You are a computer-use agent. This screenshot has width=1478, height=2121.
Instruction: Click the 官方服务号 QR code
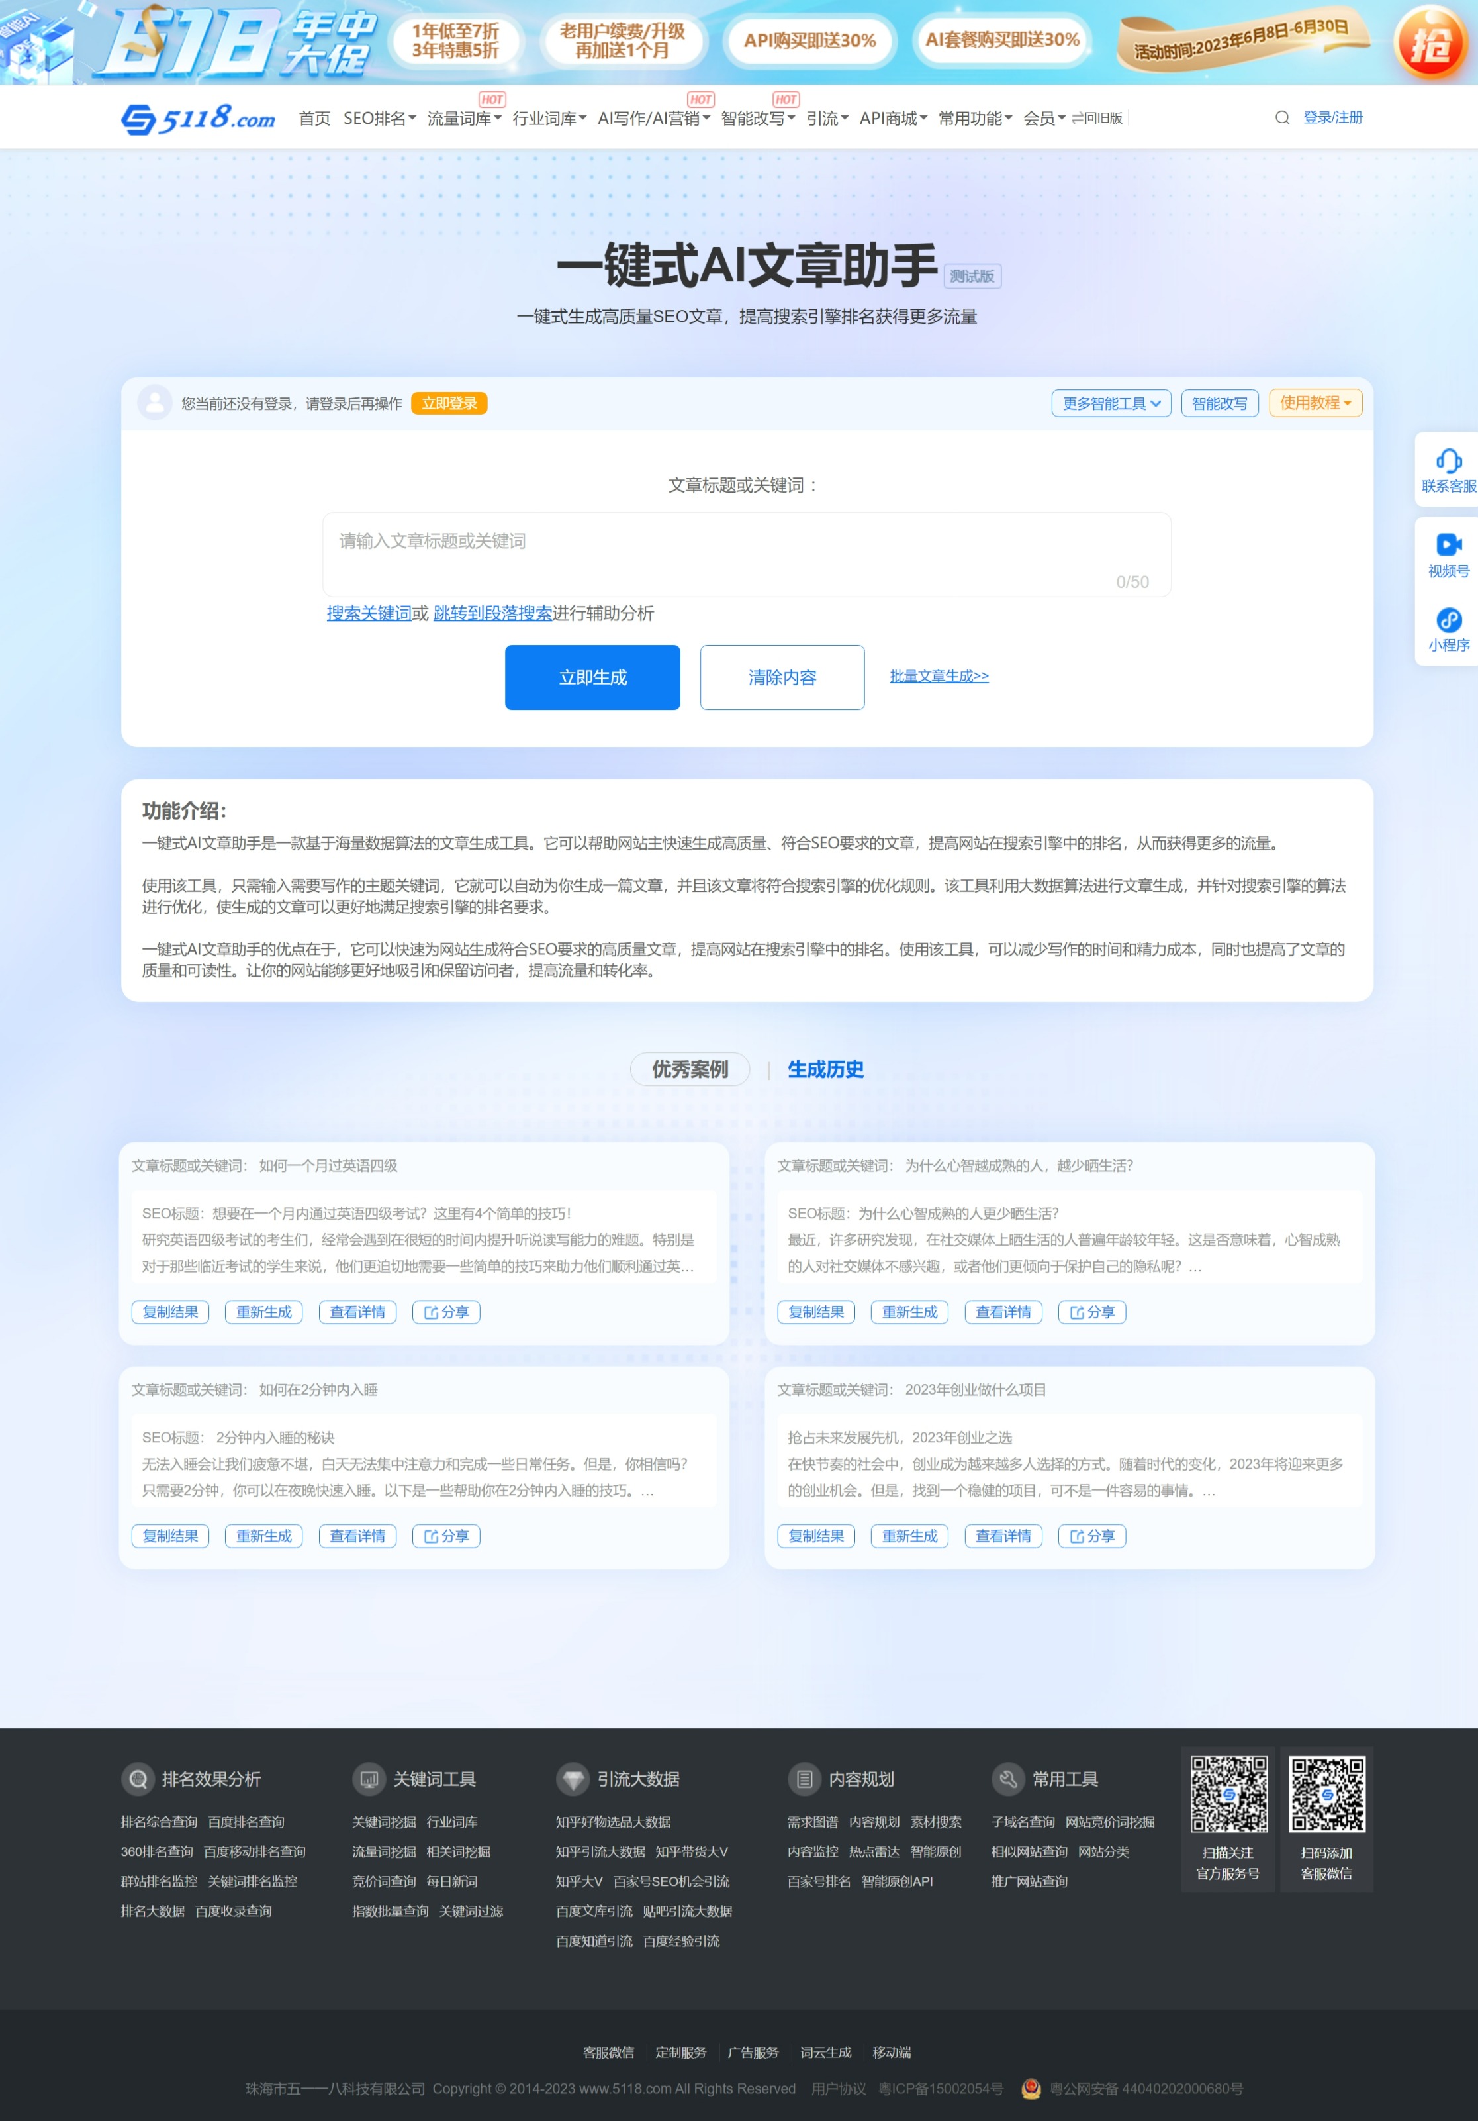point(1228,1794)
